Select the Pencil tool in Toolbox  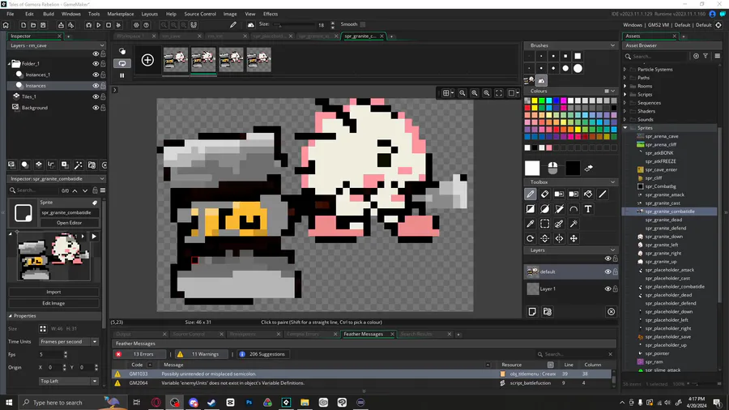click(531, 194)
